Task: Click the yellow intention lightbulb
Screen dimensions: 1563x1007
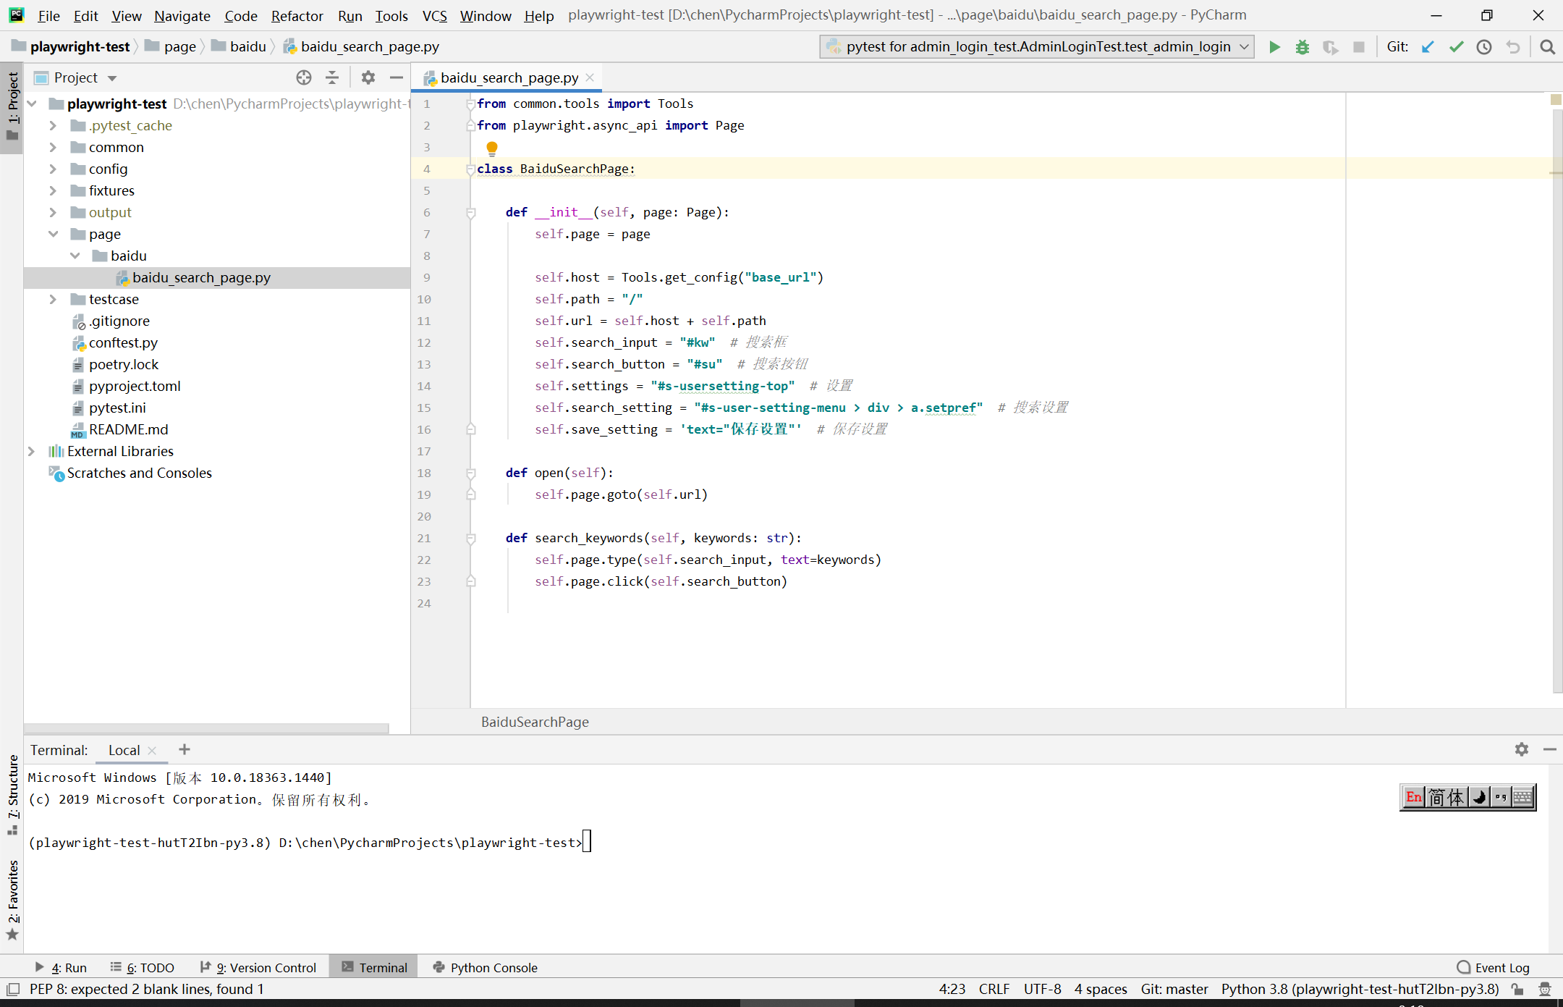Action: click(x=492, y=148)
